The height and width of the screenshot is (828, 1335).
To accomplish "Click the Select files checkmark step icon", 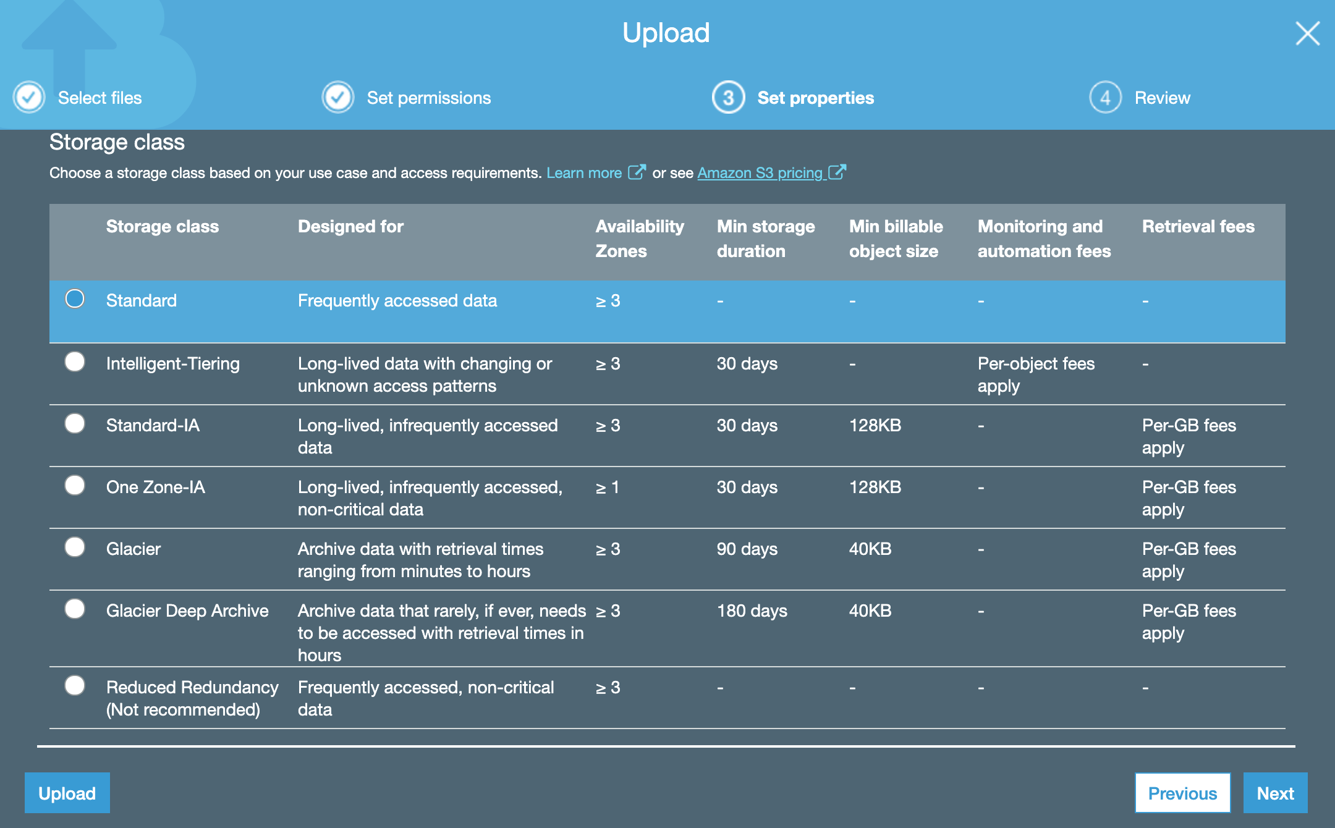I will coord(29,97).
